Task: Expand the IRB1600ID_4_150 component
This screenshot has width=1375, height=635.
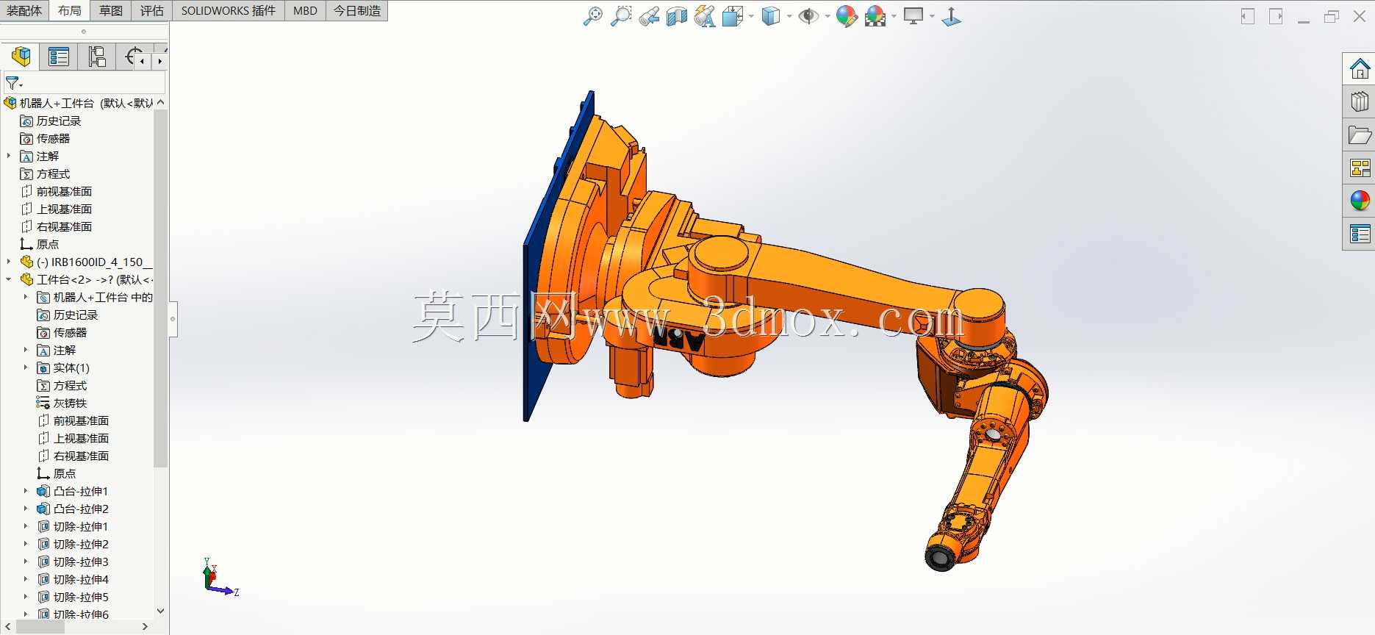Action: (x=9, y=262)
